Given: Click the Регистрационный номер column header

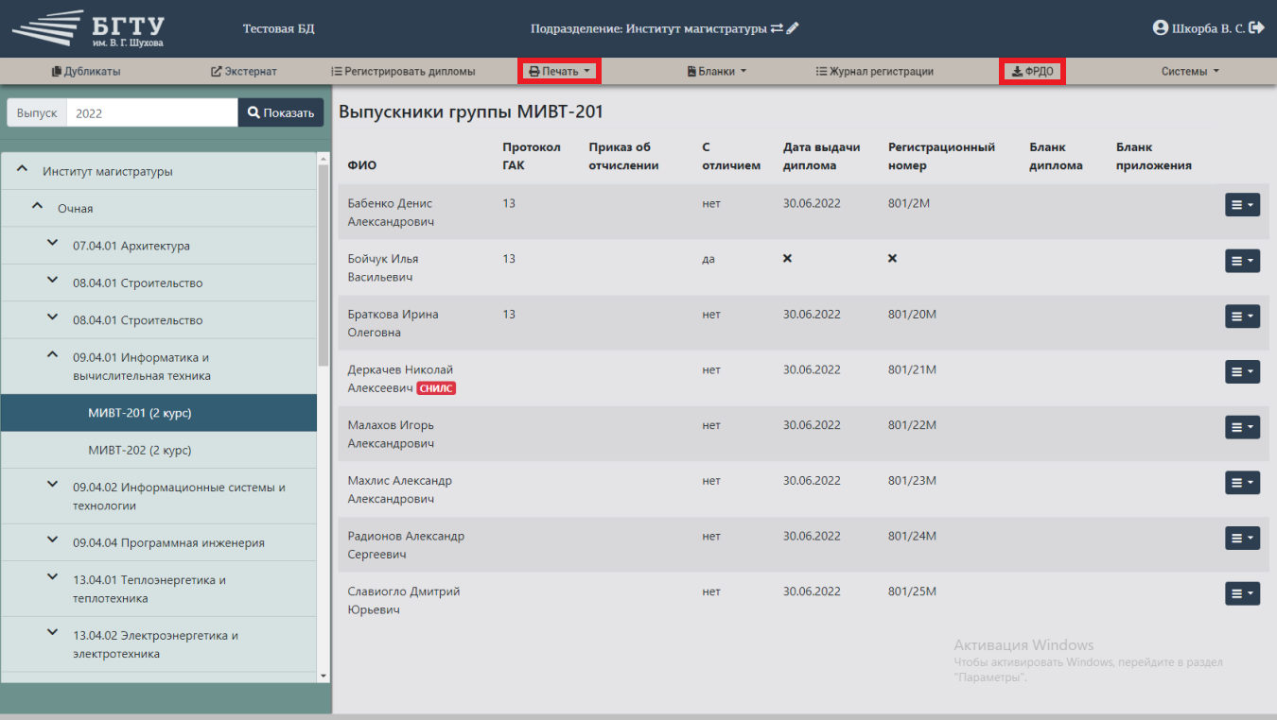Looking at the screenshot, I should coord(941,156).
